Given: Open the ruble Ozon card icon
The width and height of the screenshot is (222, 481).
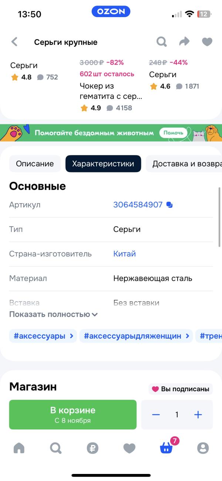Looking at the screenshot, I should click(92, 448).
